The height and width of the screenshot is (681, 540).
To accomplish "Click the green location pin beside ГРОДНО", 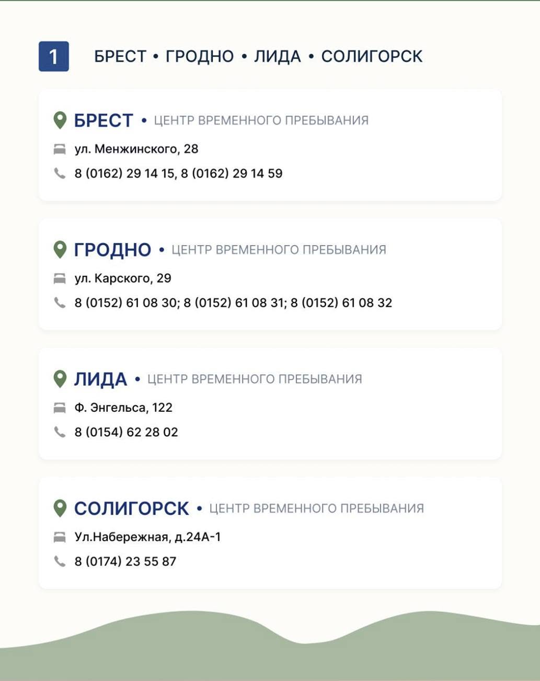I will (60, 249).
